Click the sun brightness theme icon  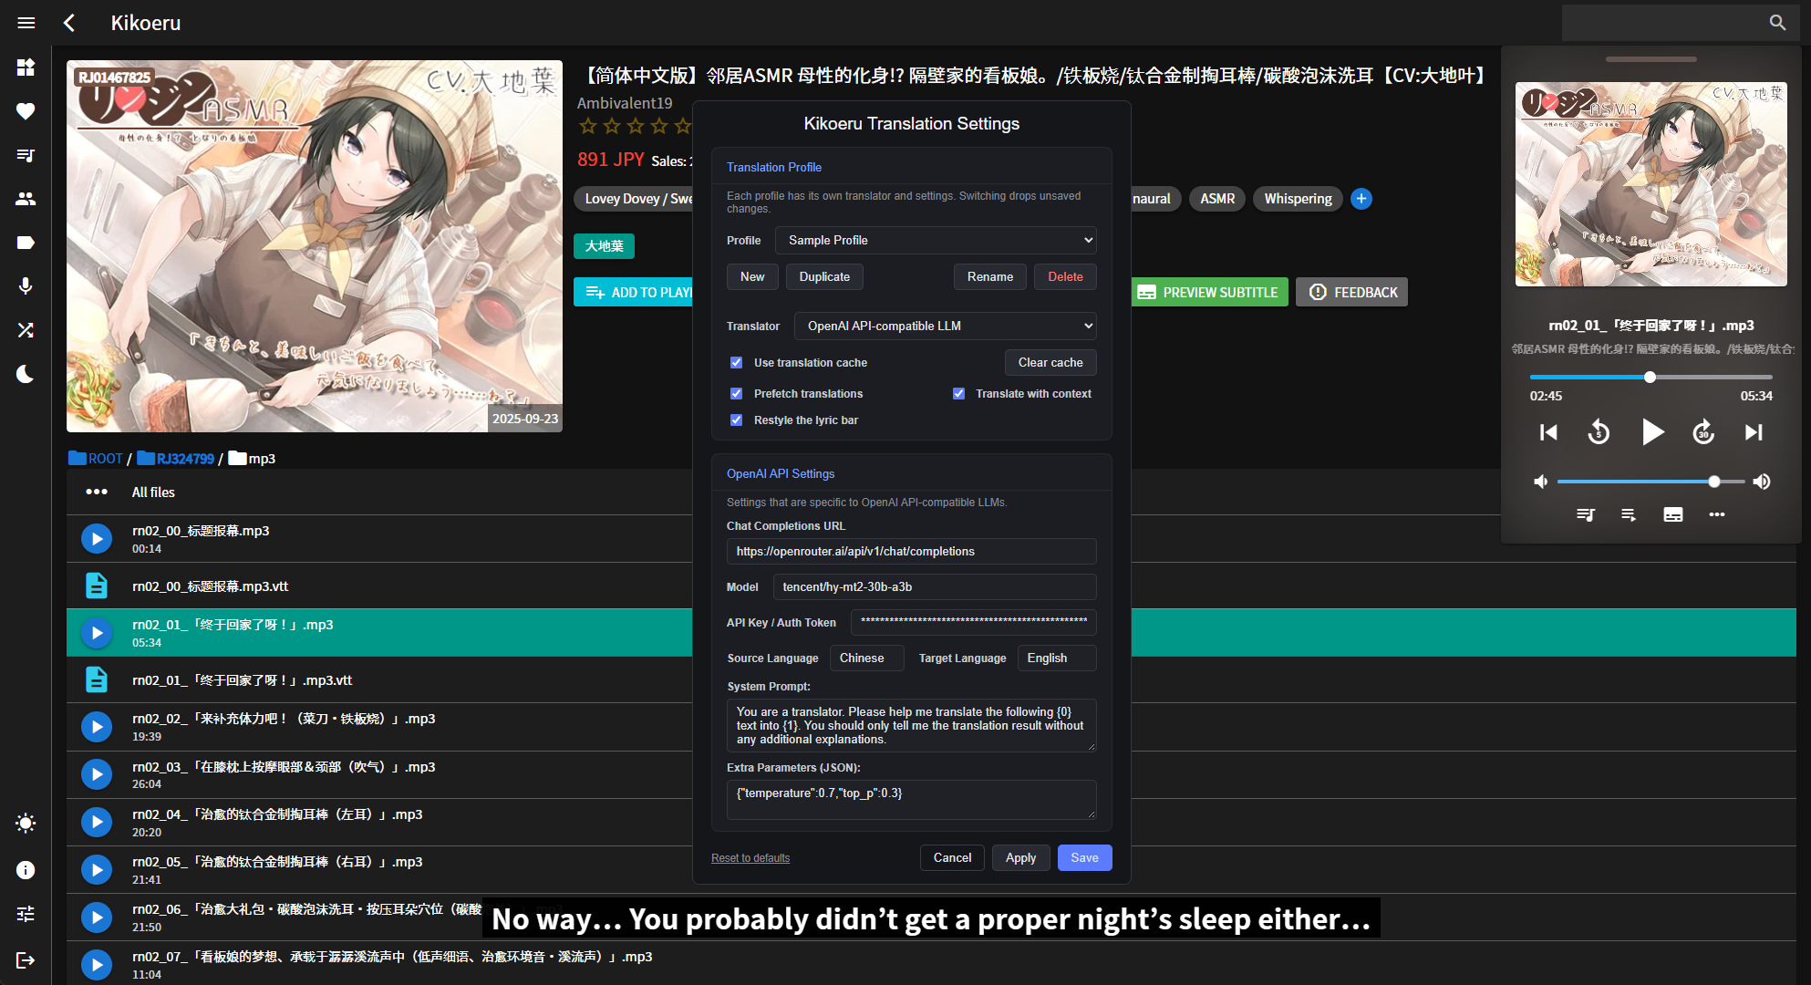pos(26,823)
